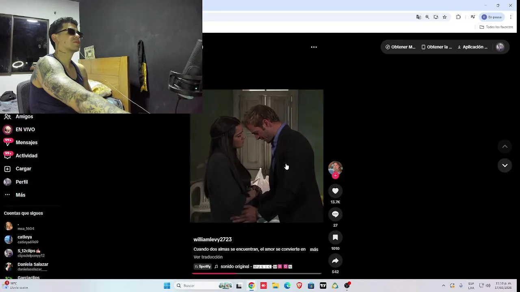Viewport: 520px width, 292px height.
Task: Click the Spotify badge under the caption
Action: coord(203,266)
